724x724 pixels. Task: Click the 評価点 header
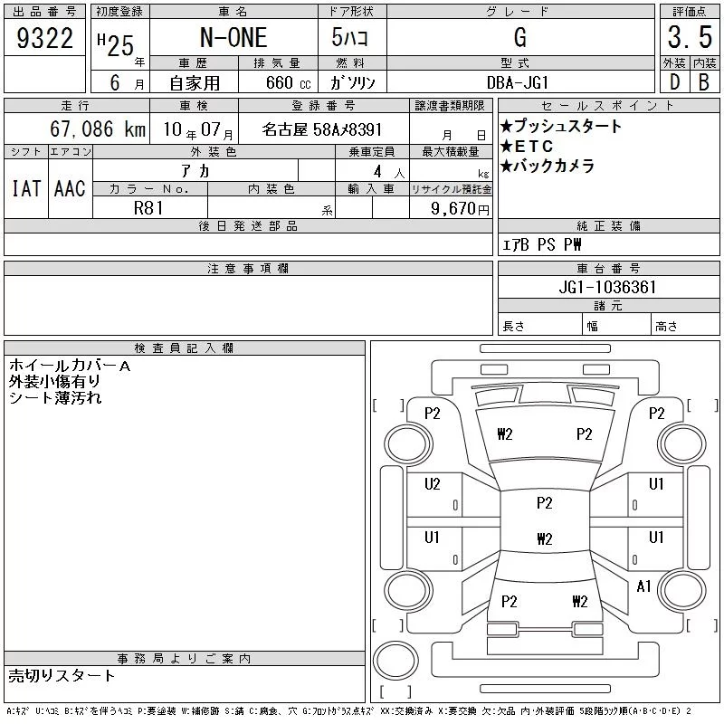[690, 12]
